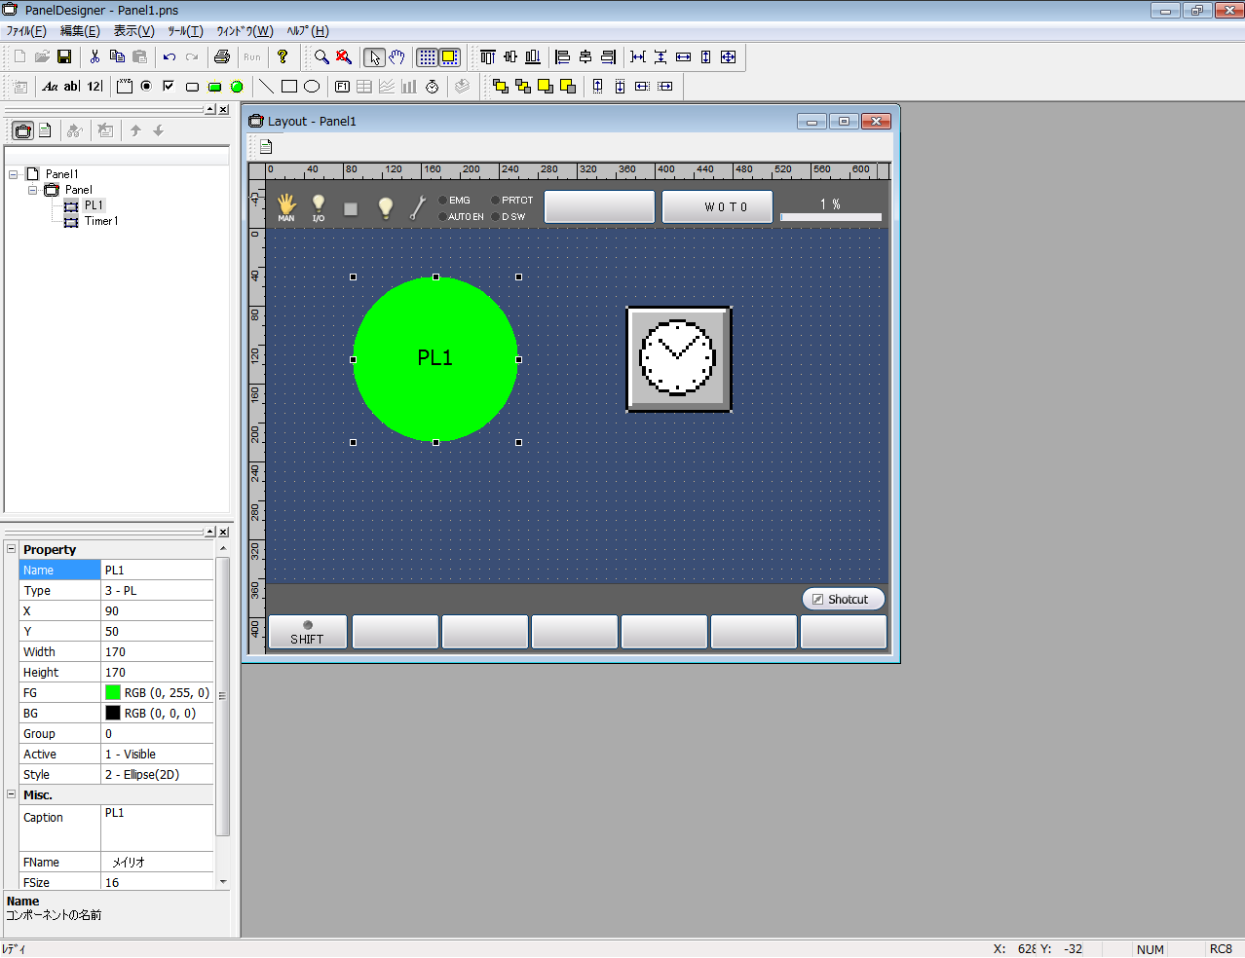1245x958 pixels.
Task: Select the arrow pointer tool
Action: (374, 57)
